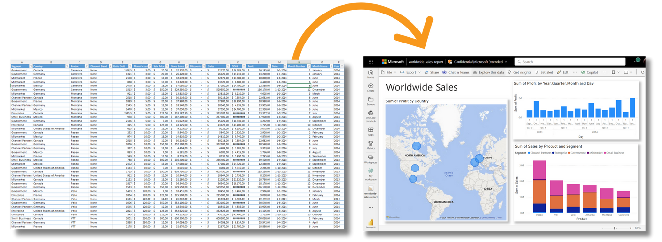Click the Small Business legend swatch
The height and width of the screenshot is (242, 662).
pos(604,153)
